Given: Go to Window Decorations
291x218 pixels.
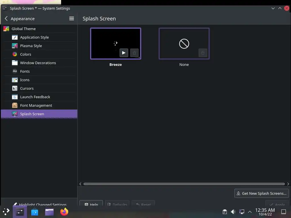Looking at the screenshot, I should pos(39,63).
